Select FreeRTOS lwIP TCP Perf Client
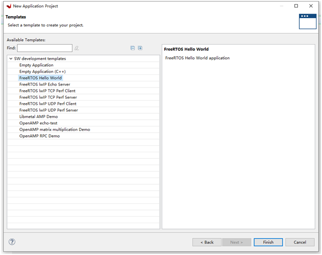The image size is (322, 255). click(x=47, y=91)
